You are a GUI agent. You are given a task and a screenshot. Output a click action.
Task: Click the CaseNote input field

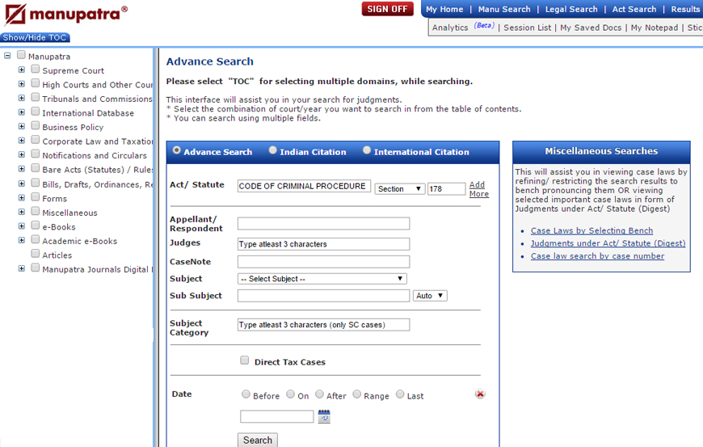tap(324, 262)
